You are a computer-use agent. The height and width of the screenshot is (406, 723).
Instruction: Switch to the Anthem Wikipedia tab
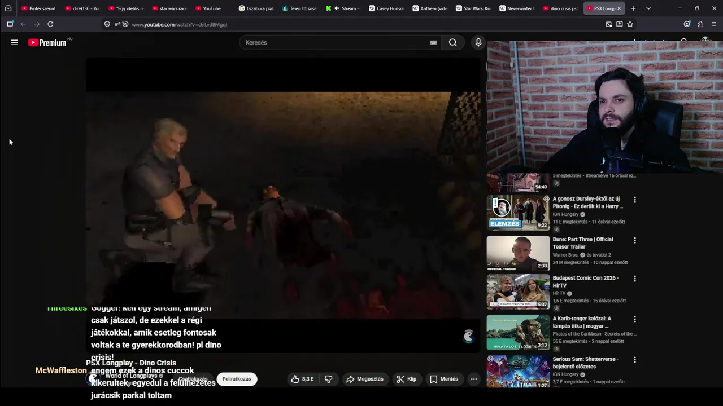coord(430,8)
